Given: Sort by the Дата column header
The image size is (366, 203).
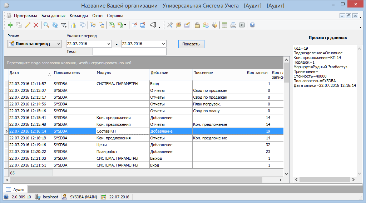Looking at the screenshot, I should tap(29, 73).
